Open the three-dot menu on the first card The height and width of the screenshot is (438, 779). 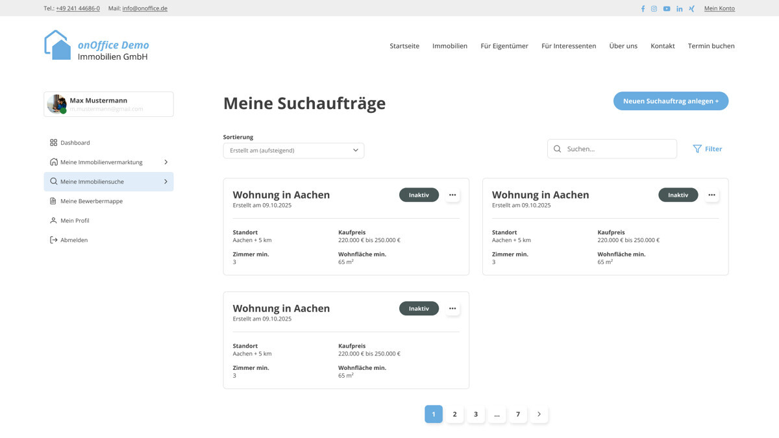pyautogui.click(x=452, y=195)
